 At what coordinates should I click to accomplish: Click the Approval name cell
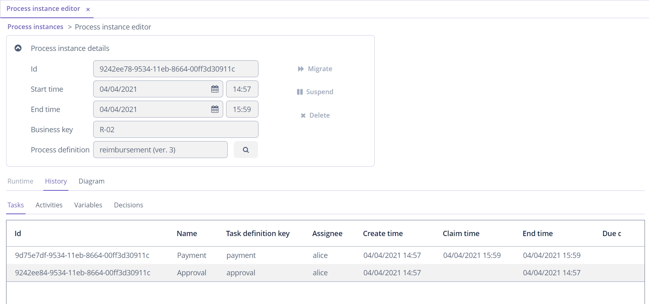192,272
